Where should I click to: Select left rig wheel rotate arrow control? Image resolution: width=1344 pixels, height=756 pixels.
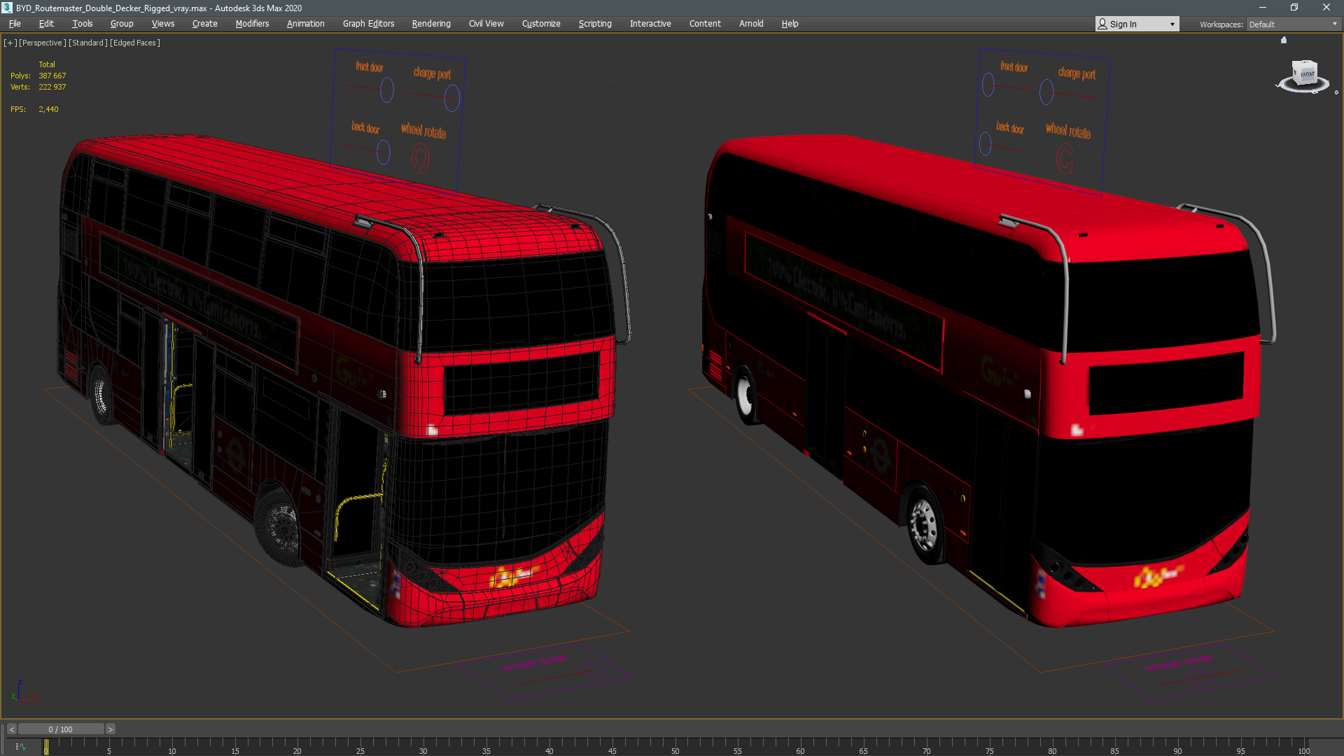click(419, 159)
